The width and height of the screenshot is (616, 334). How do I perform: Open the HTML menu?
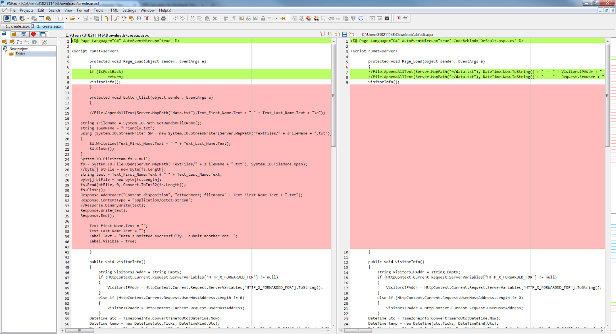point(113,10)
